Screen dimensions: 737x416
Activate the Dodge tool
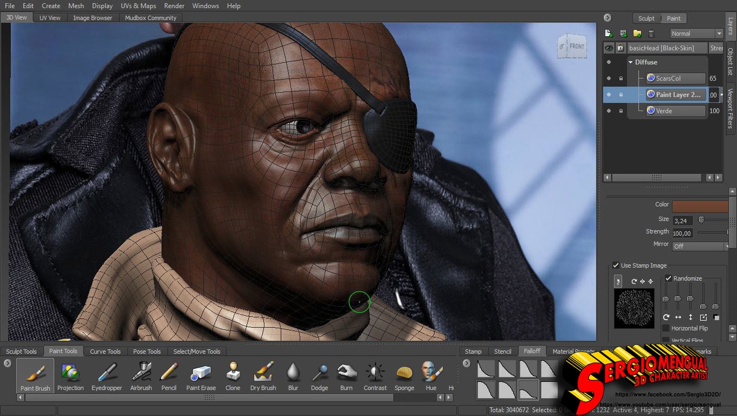click(x=320, y=376)
